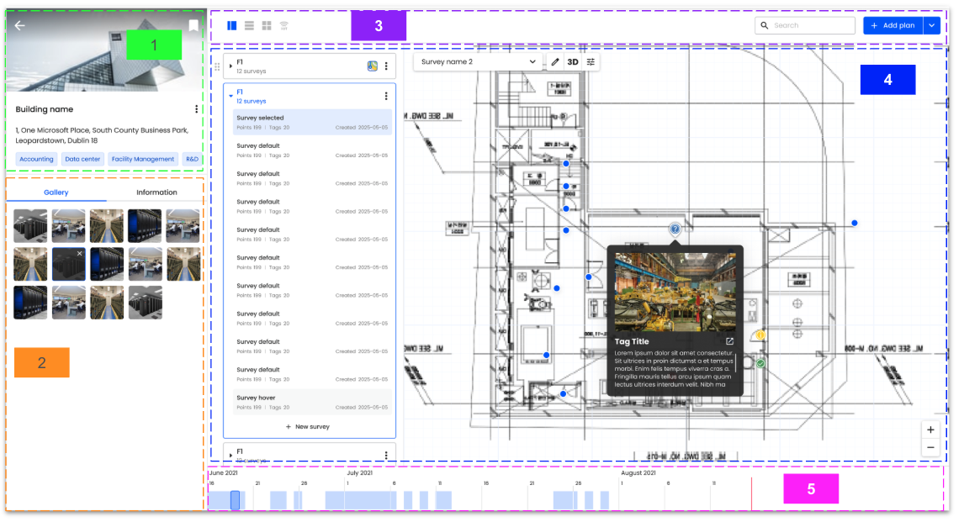Click the pencil edit tool on the plan
964x522 pixels.
coord(555,62)
